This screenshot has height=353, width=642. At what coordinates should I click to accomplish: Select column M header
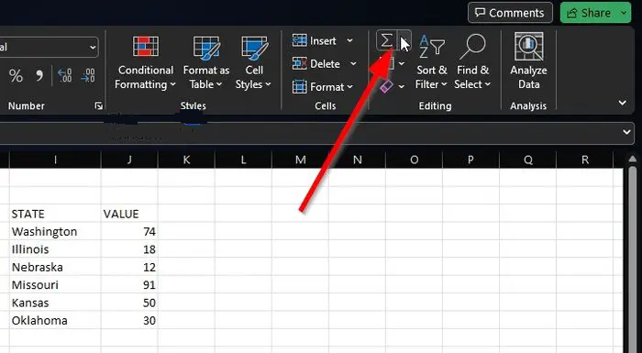[x=301, y=160]
